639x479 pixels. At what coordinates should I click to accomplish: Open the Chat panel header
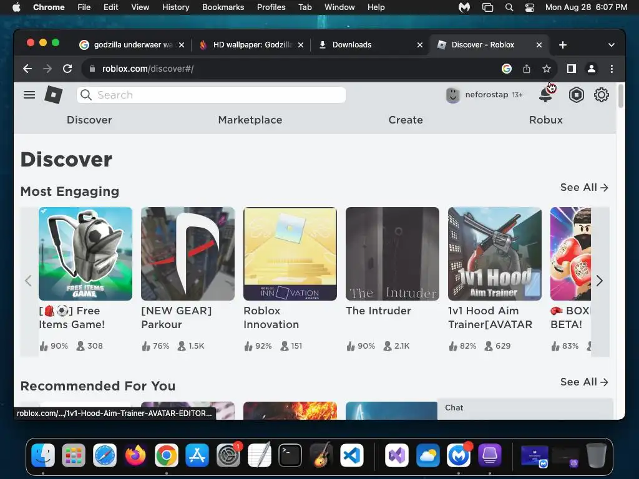[525, 408]
